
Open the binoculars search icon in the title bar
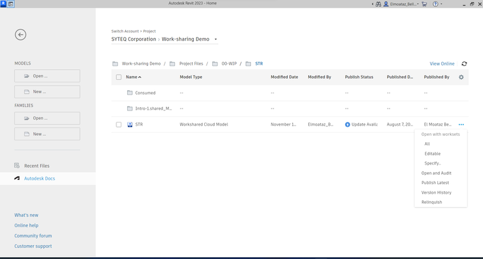coord(378,4)
